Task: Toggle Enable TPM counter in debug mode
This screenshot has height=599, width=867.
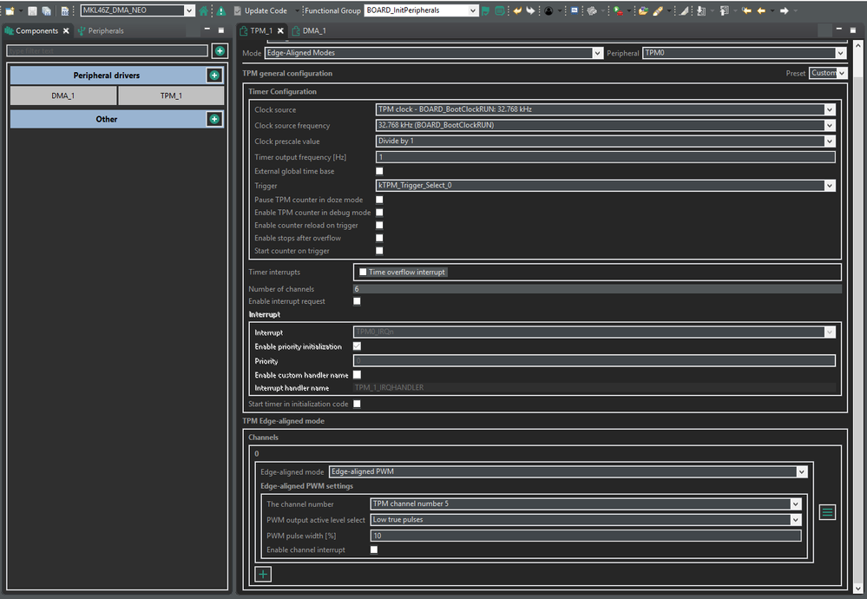Action: tap(379, 213)
